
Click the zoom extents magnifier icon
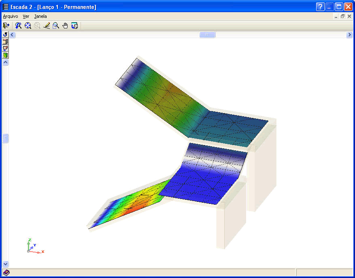pyautogui.click(x=28, y=26)
